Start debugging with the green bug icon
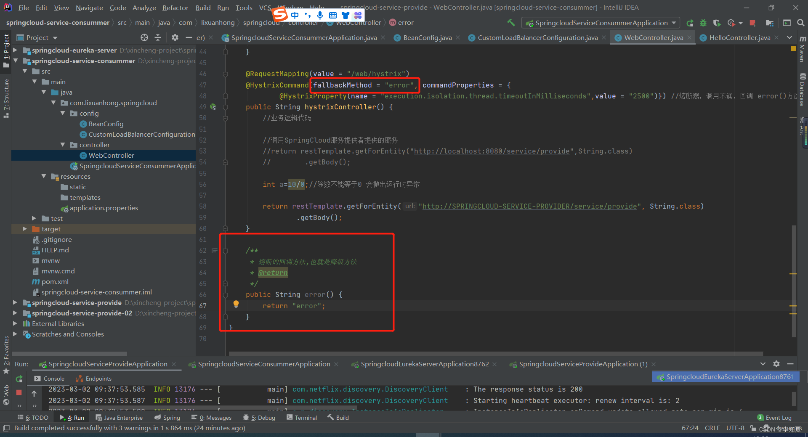Viewport: 808px width, 437px height. click(703, 23)
